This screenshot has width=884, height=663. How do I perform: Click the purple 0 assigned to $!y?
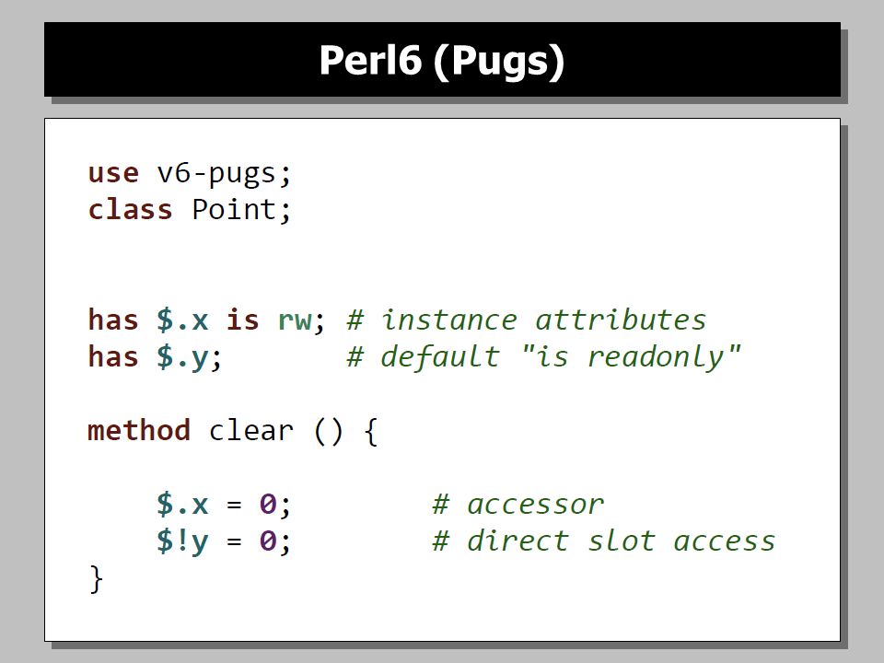tap(268, 541)
